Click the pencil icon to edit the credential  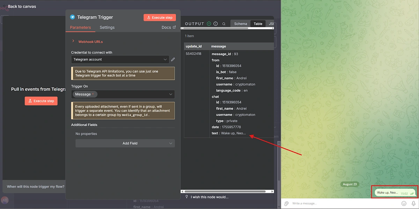pyautogui.click(x=173, y=59)
